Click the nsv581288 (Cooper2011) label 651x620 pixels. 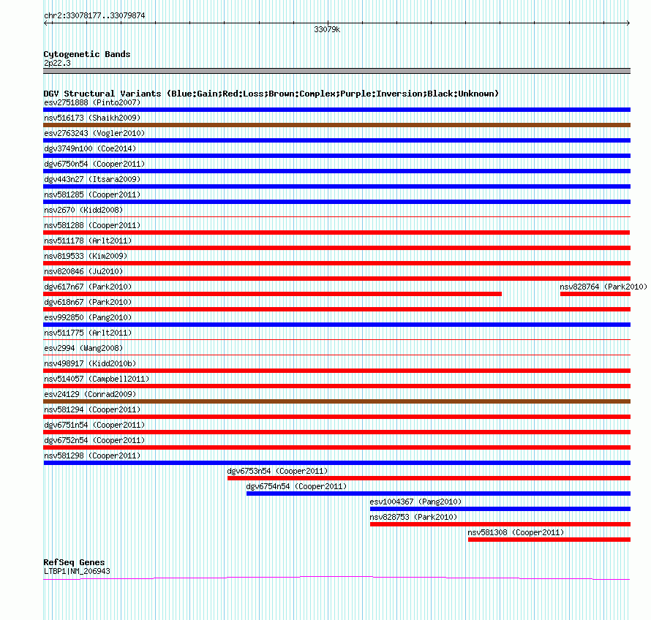point(92,225)
